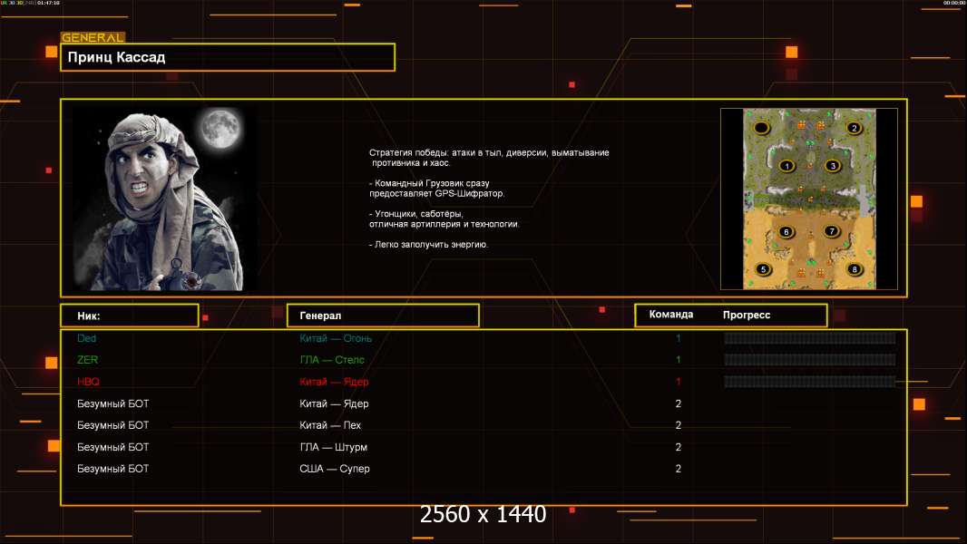Image resolution: width=967 pixels, height=544 pixels.
Task: Select start position 6 marker
Action: pyautogui.click(x=786, y=232)
